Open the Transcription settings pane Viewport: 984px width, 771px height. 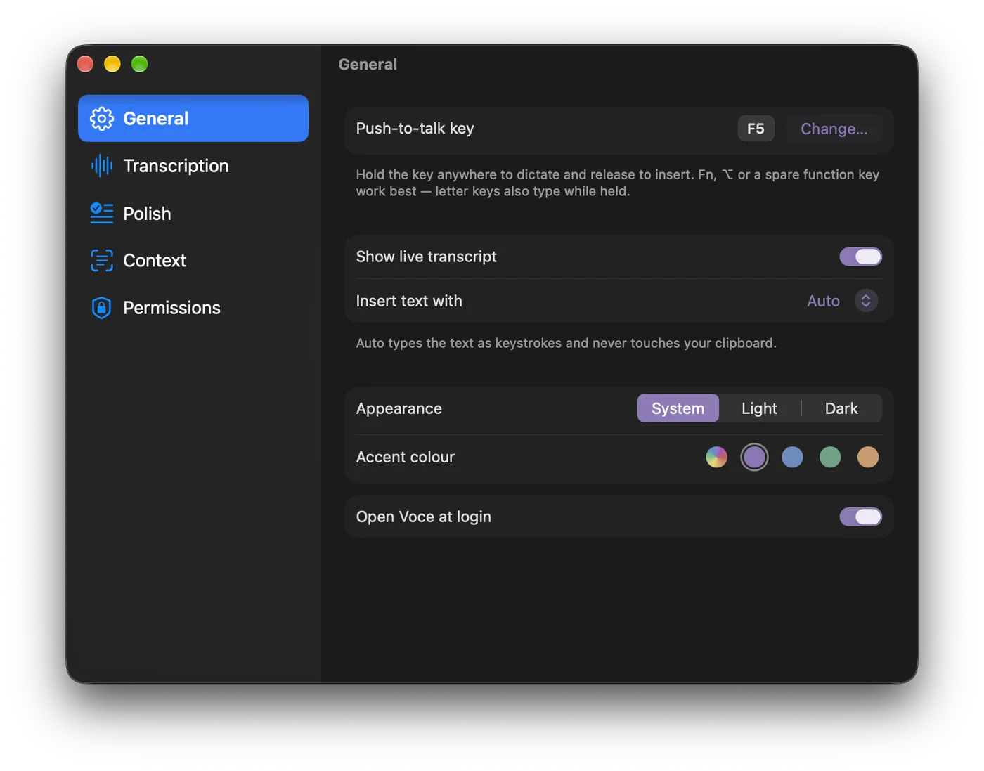point(193,166)
